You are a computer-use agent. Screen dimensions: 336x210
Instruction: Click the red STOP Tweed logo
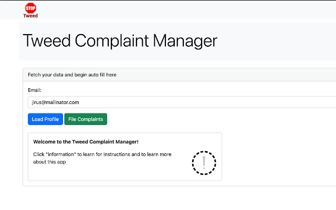(x=30, y=10)
